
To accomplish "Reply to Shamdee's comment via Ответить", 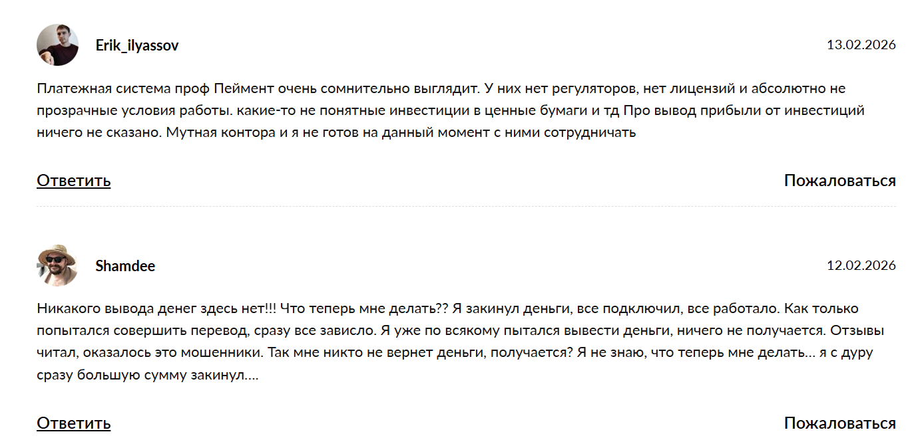I will pos(73,423).
